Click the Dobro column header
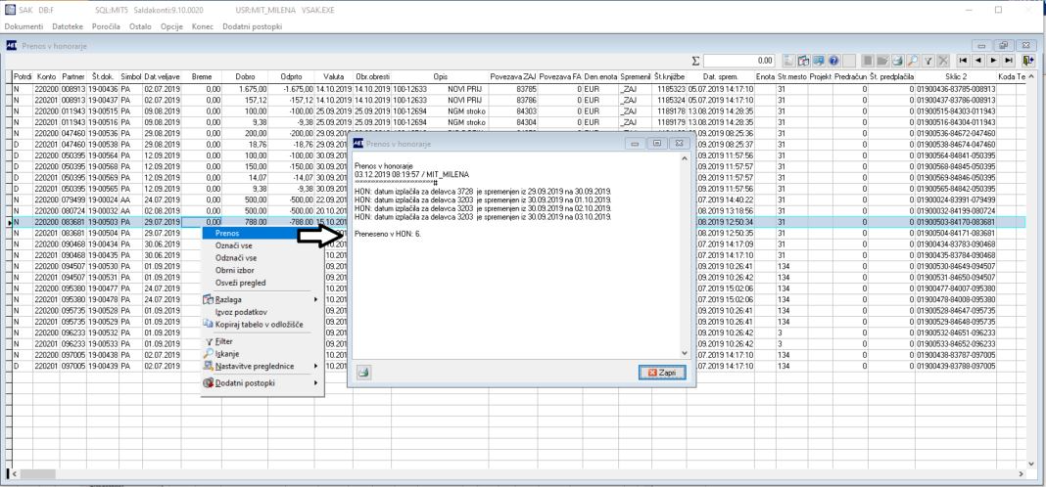This screenshot has height=487, width=1046. point(245,76)
